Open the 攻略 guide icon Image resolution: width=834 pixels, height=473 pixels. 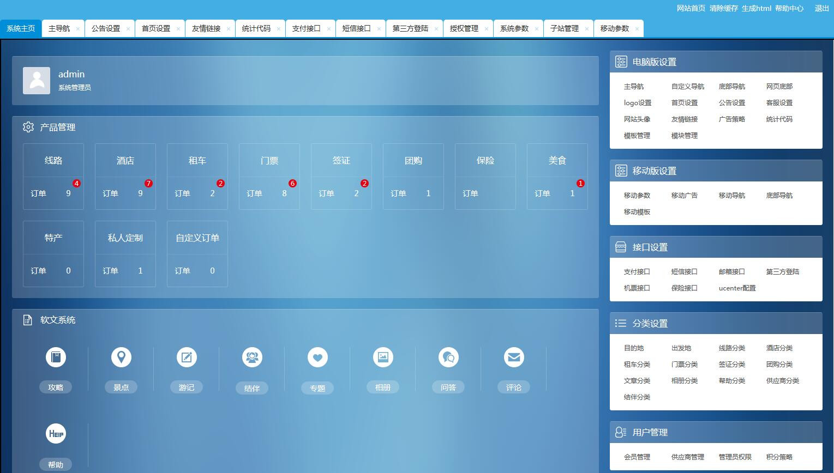click(56, 357)
